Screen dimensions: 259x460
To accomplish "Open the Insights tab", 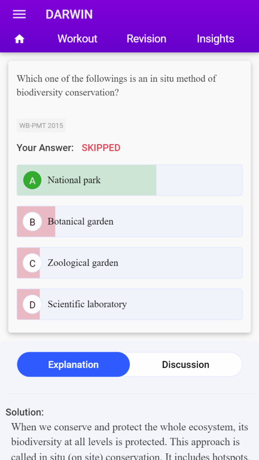I will pos(215,39).
